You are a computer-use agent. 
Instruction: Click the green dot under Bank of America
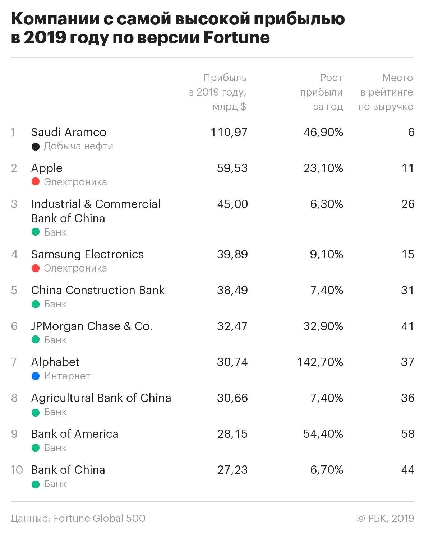point(36,448)
